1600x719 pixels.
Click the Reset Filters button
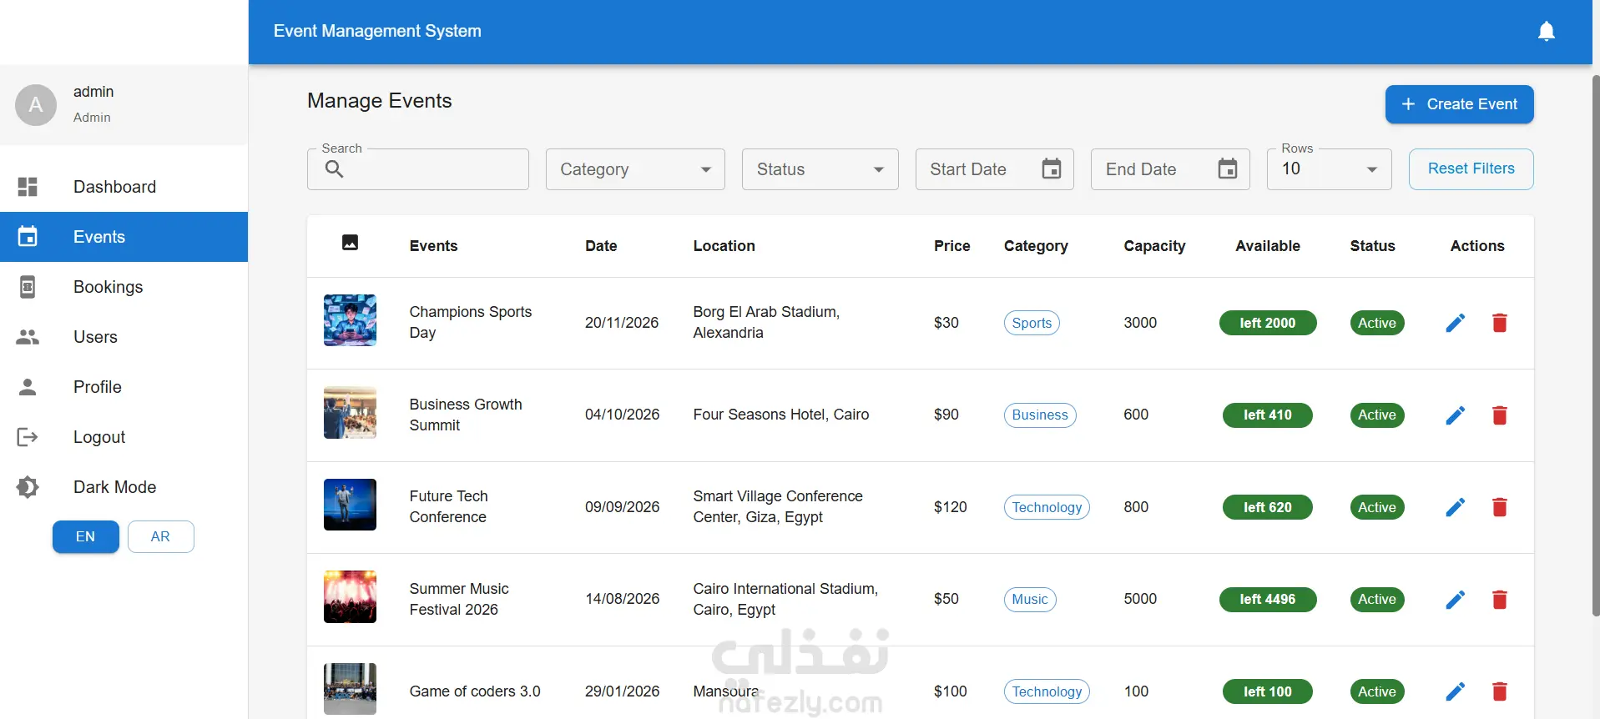click(x=1471, y=169)
